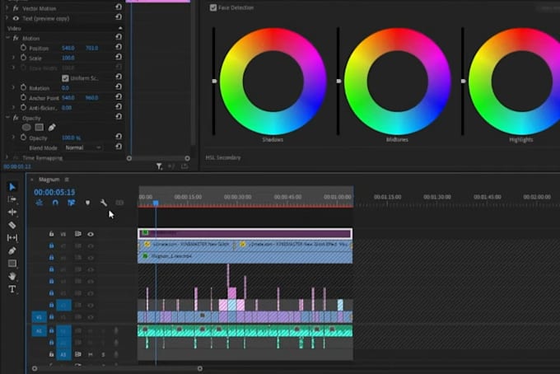Click the timeline timecode 00:00:05:15
Viewport: 560px width, 374px height.
tap(54, 192)
